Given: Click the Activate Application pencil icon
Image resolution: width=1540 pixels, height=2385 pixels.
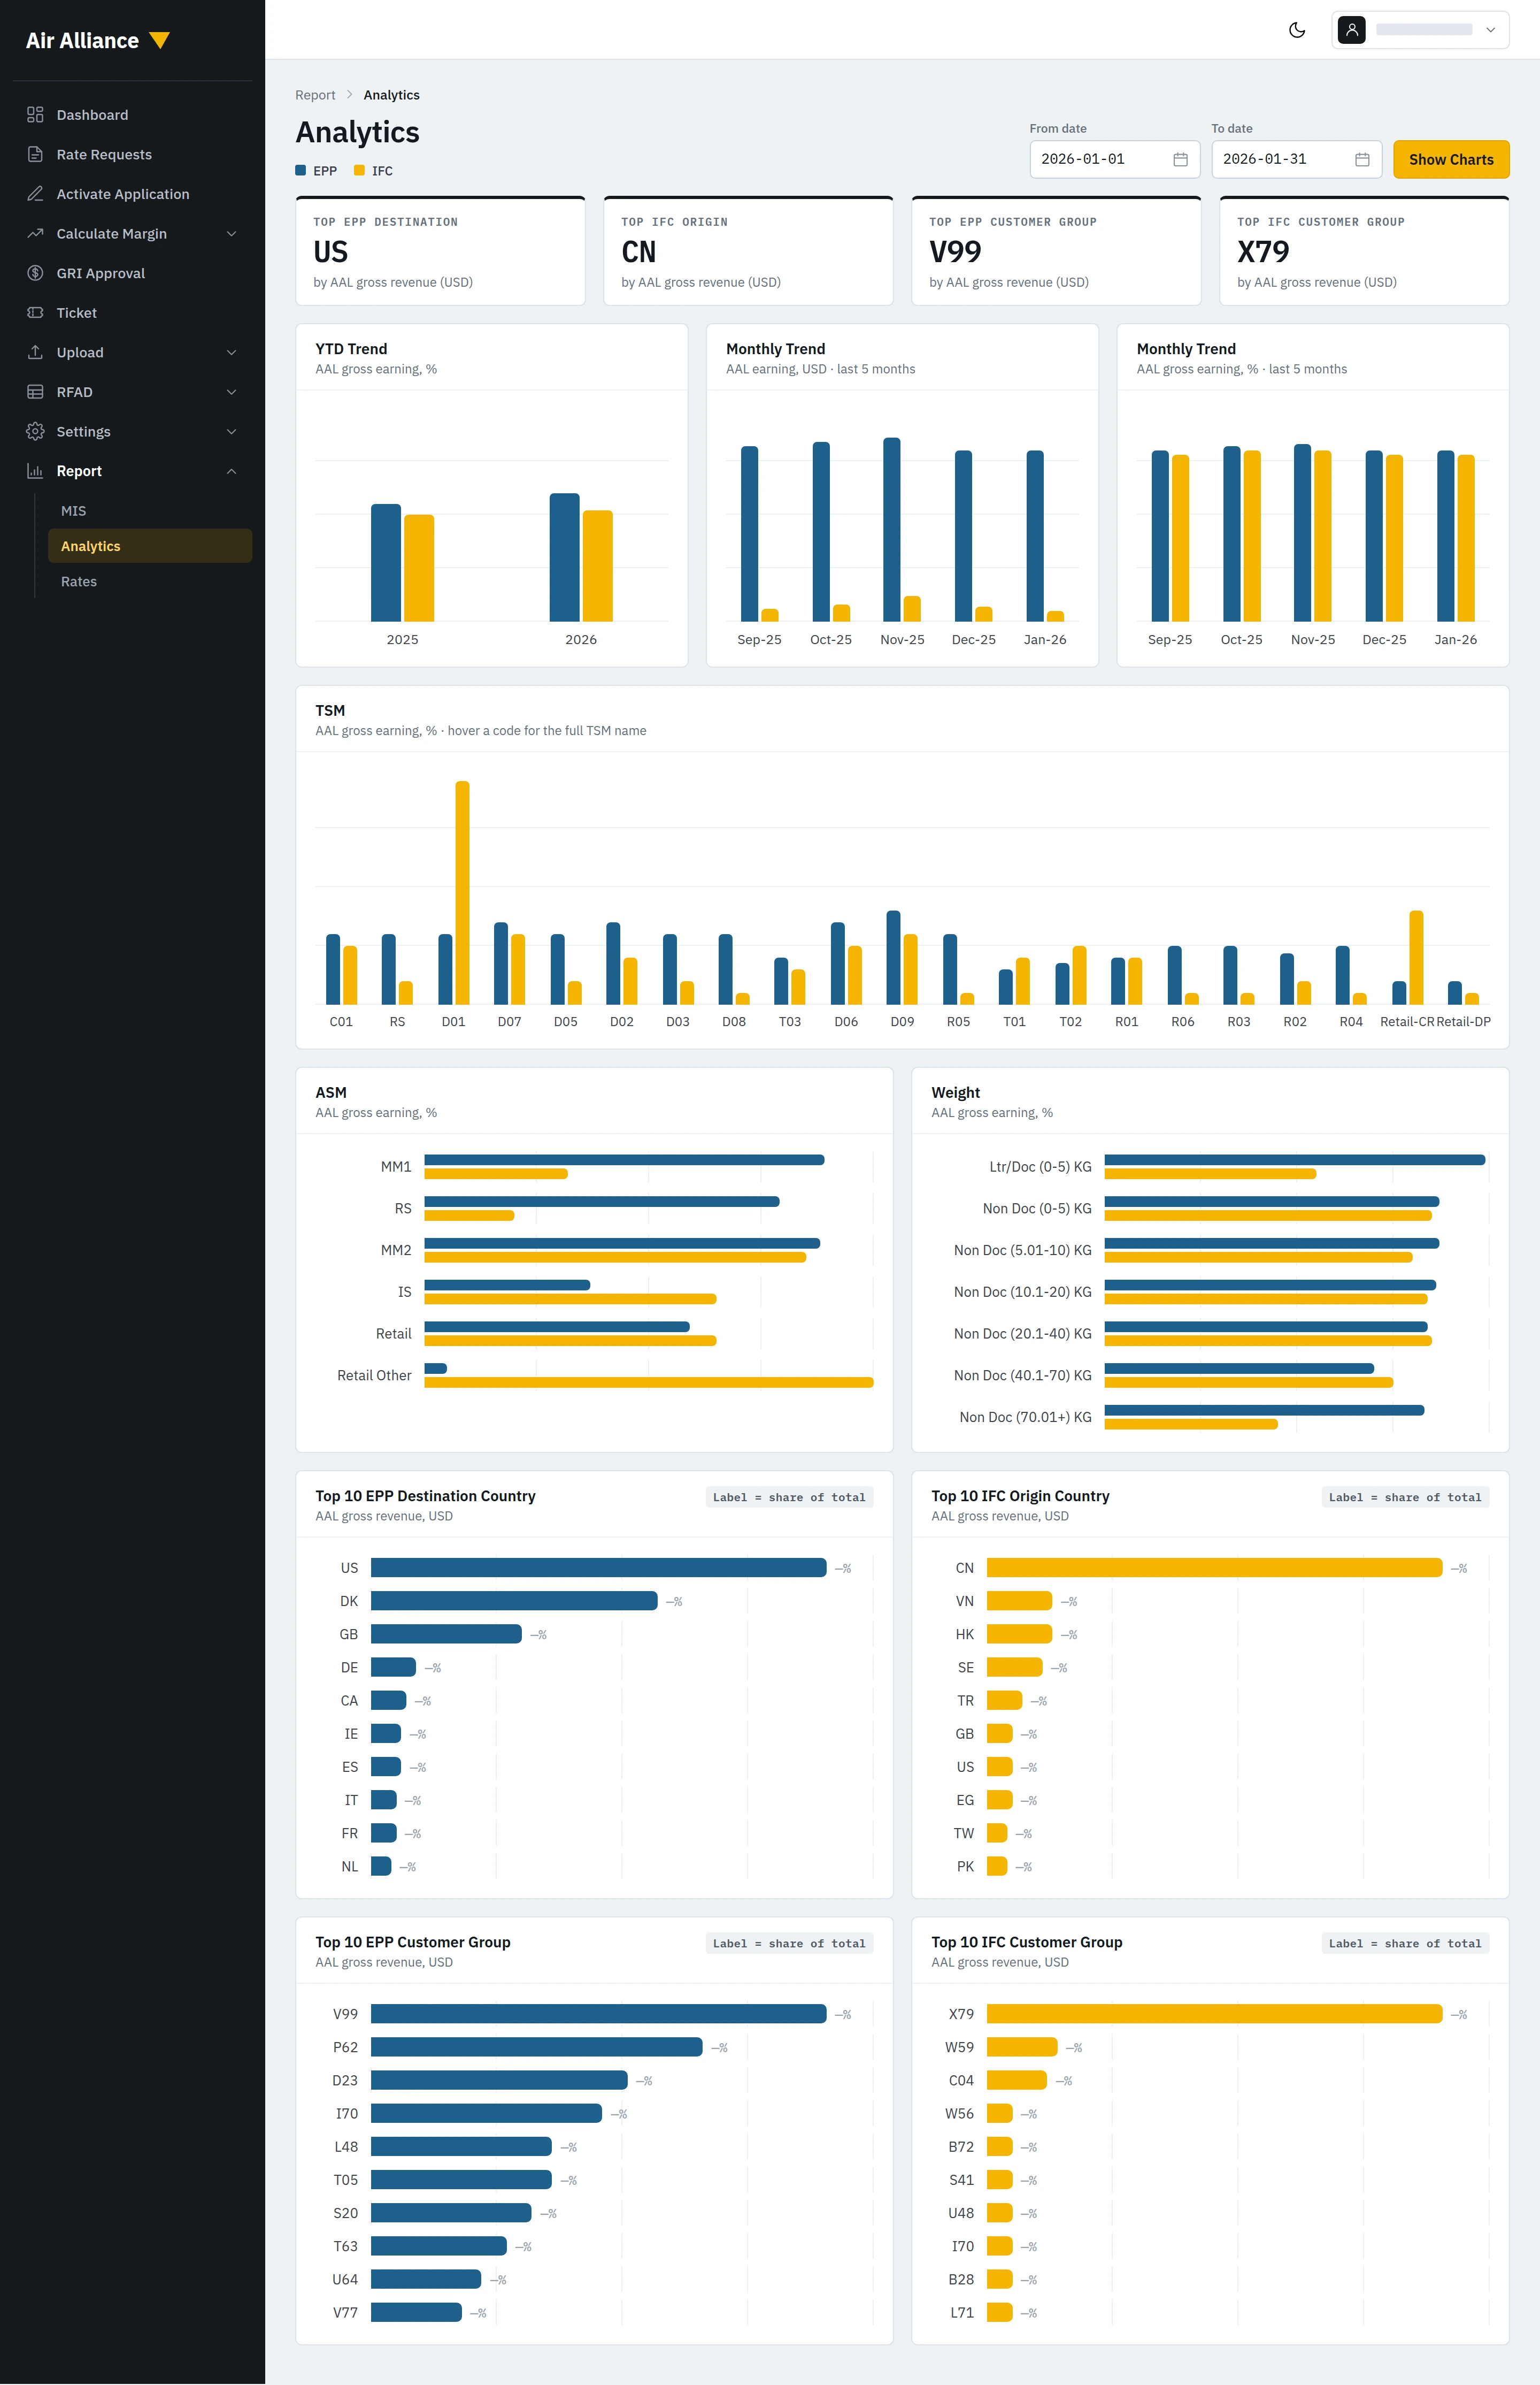Looking at the screenshot, I should 35,194.
